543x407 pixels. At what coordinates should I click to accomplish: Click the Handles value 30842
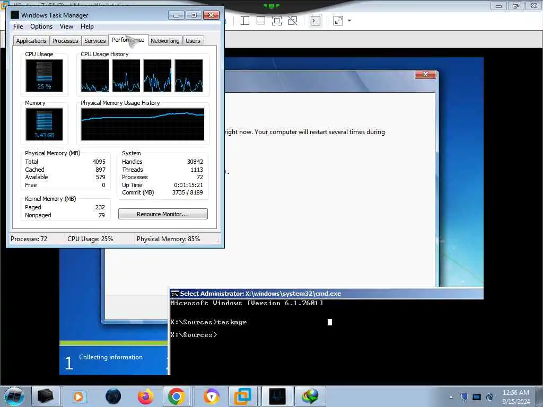coord(195,162)
